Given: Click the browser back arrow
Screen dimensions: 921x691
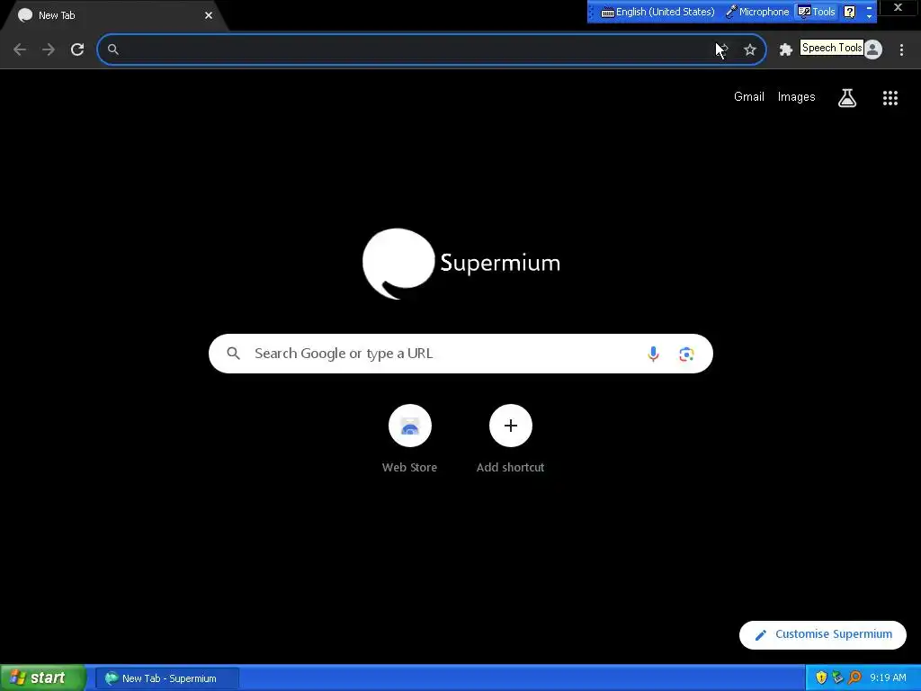Looking at the screenshot, I should pyautogui.click(x=20, y=49).
